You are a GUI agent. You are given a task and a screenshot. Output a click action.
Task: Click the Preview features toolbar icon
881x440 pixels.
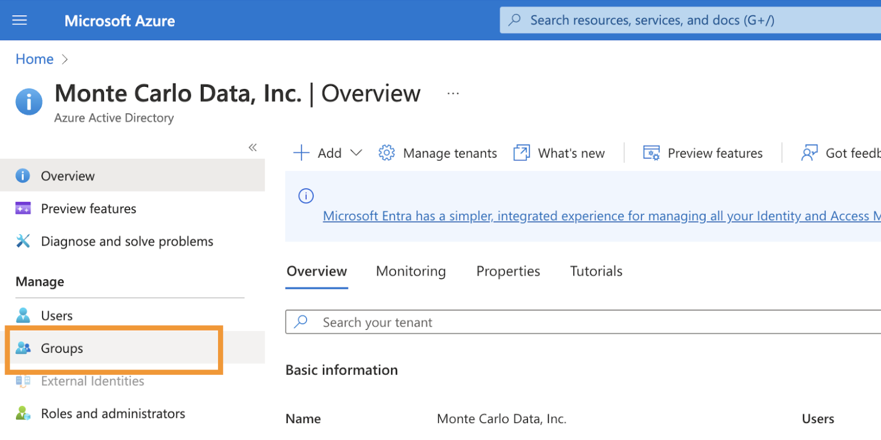coord(651,153)
